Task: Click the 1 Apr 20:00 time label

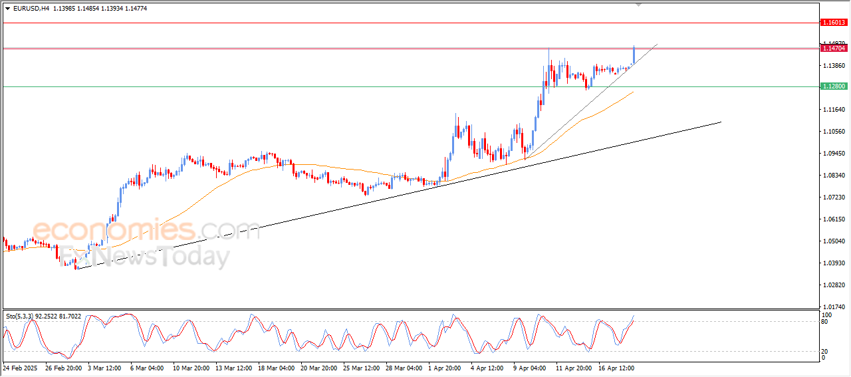Action: (x=446, y=367)
